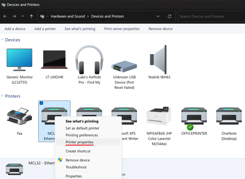
Task: Click the Search Devices and Printers field
Action: pyautogui.click(x=211, y=16)
